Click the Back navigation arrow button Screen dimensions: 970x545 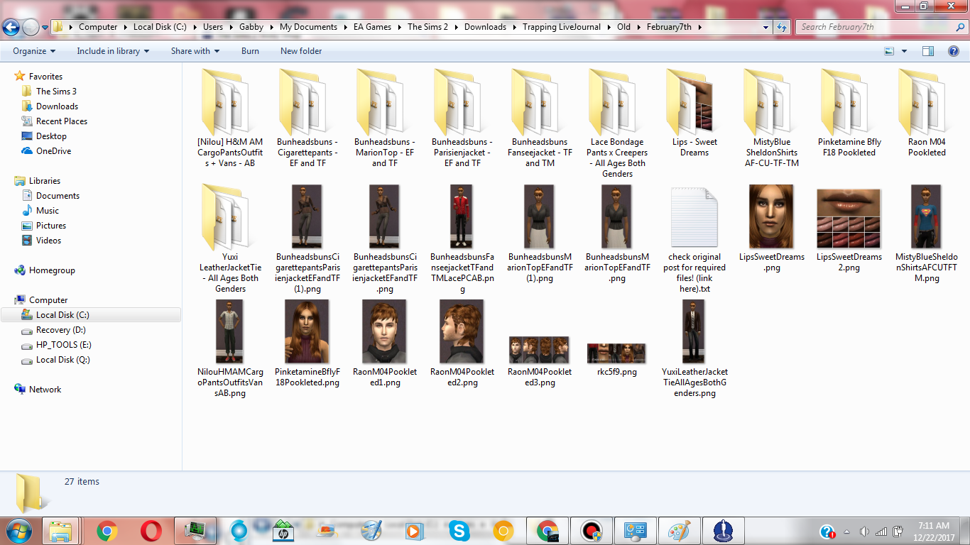(11, 28)
